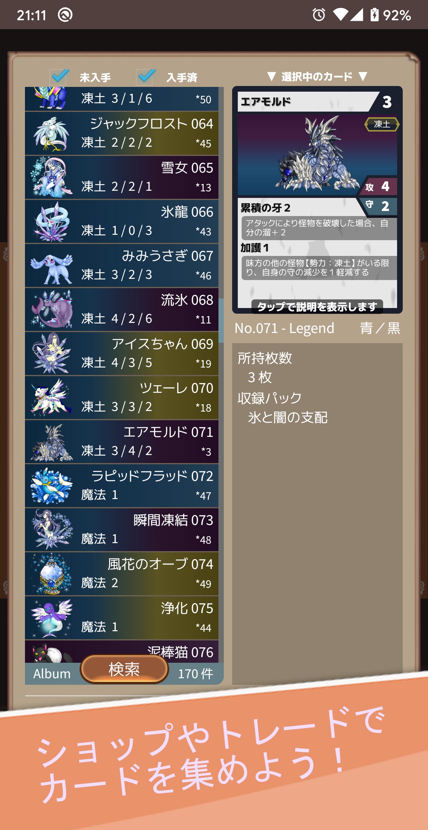Select the 雪女 065 card icon

point(51,178)
